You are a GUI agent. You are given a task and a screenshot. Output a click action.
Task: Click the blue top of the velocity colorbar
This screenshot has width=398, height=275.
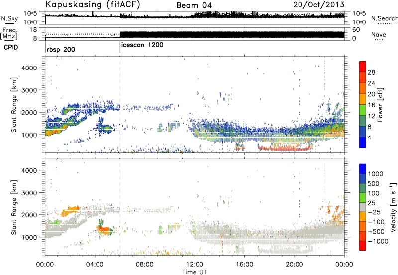coord(363,168)
